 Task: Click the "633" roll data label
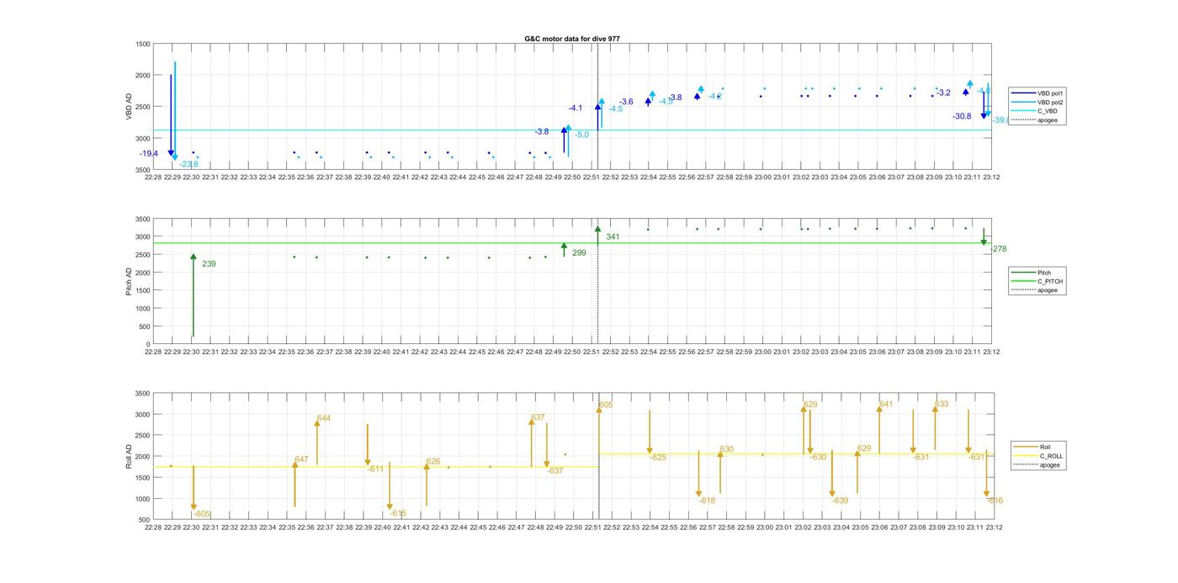[x=942, y=404]
